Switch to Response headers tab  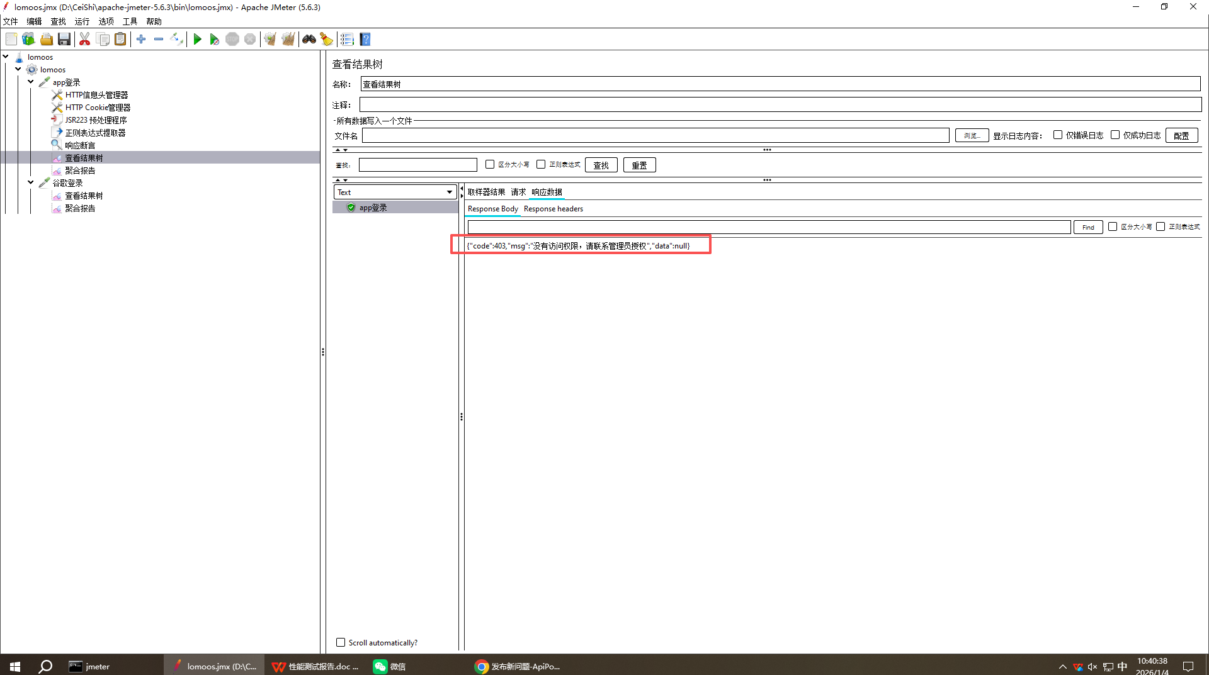(x=553, y=209)
